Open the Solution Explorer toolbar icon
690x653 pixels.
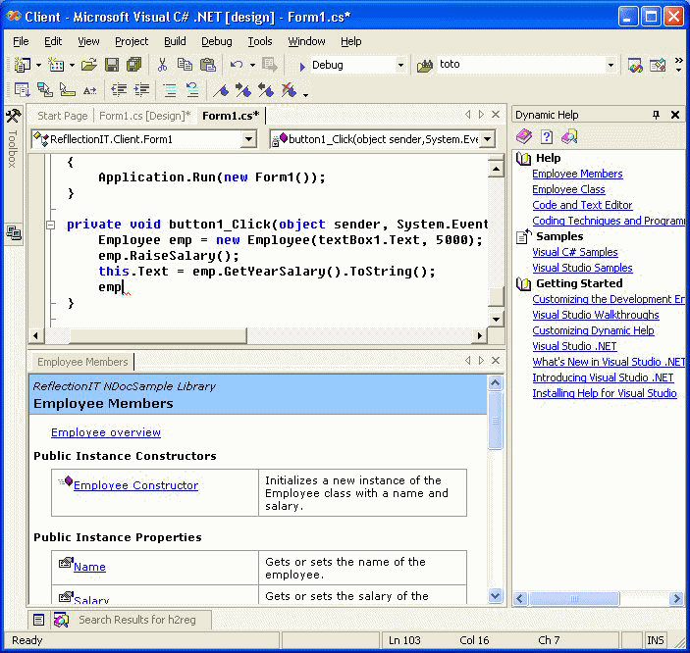(x=635, y=66)
